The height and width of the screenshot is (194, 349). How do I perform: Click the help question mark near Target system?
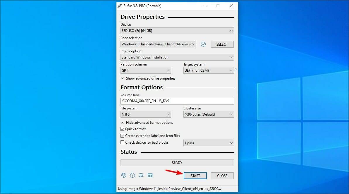click(236, 70)
